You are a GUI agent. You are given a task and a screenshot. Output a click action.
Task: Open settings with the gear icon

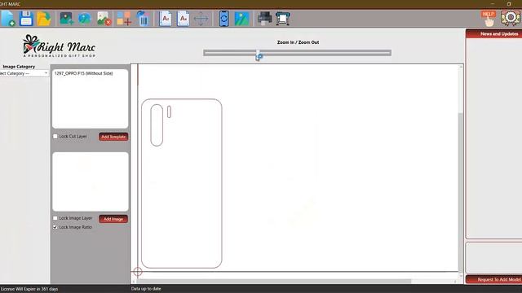511,18
